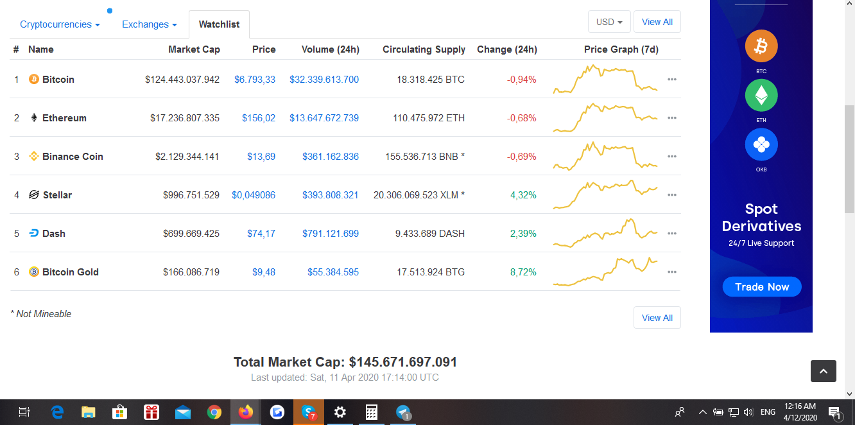Click the volume icon in system tray
Viewport: 855px width, 425px height.
(x=748, y=412)
